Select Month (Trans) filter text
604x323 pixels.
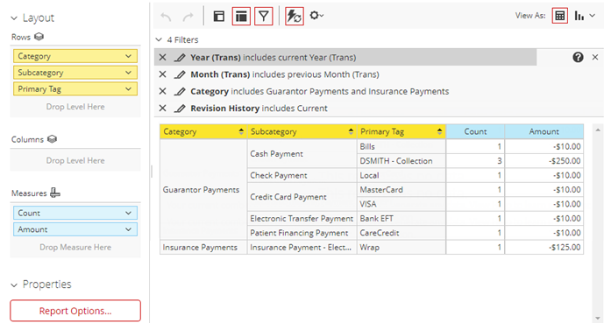click(x=285, y=74)
